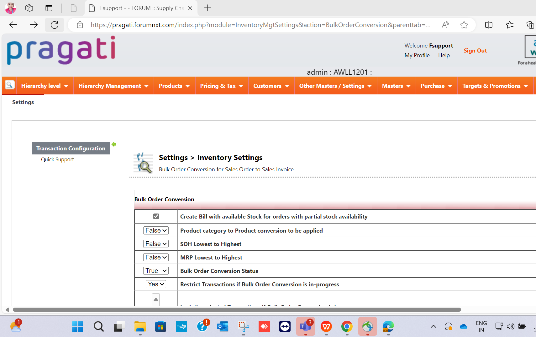Open Microsoft Store from taskbar

[160, 327]
